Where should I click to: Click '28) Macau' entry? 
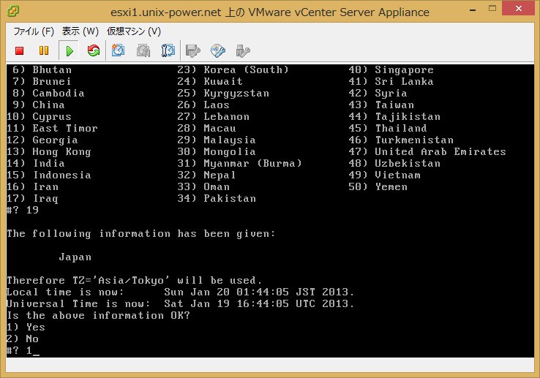(206, 128)
